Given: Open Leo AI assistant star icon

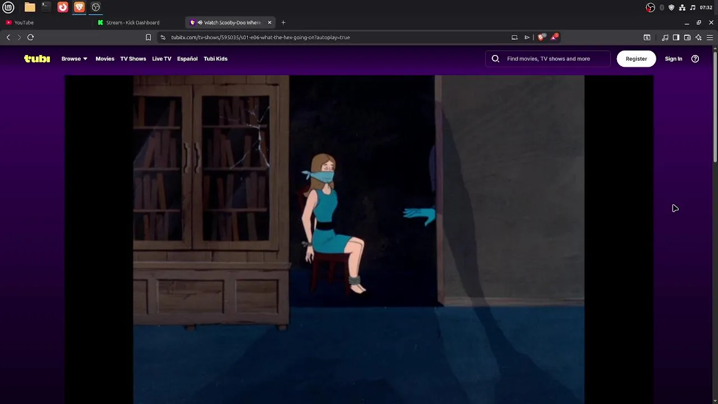Looking at the screenshot, I should pyautogui.click(x=698, y=37).
